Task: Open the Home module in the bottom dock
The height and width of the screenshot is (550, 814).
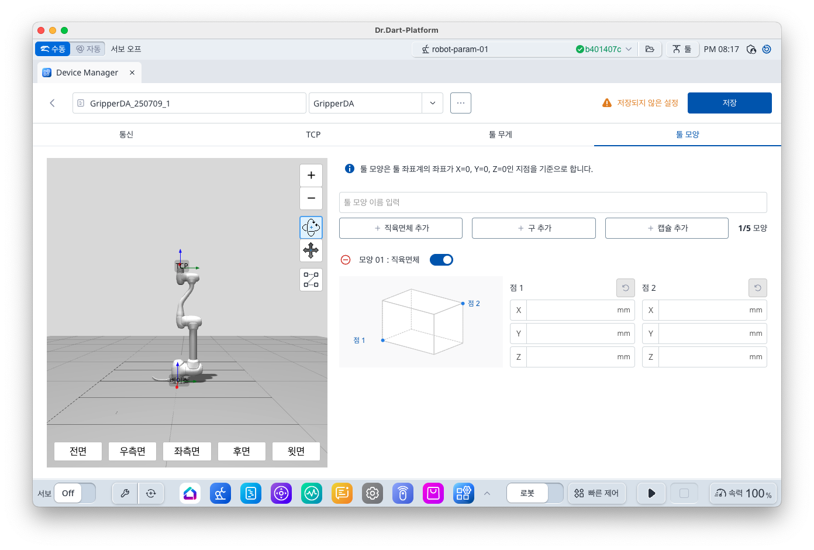Action: (190, 493)
